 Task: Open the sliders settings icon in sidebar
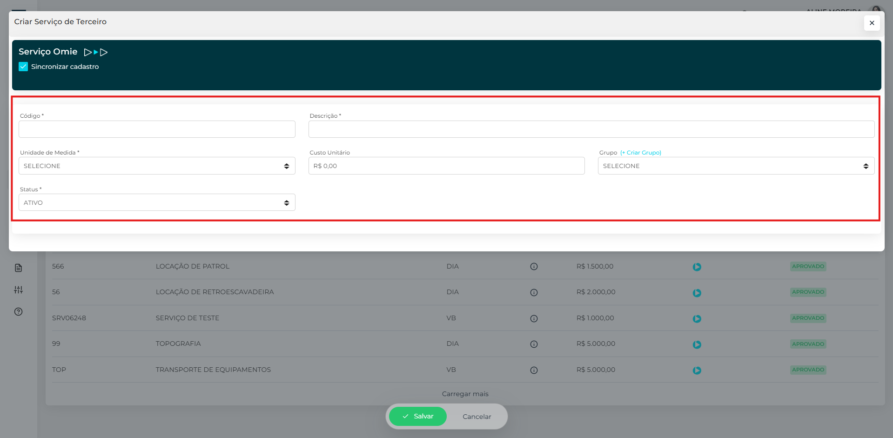(18, 290)
